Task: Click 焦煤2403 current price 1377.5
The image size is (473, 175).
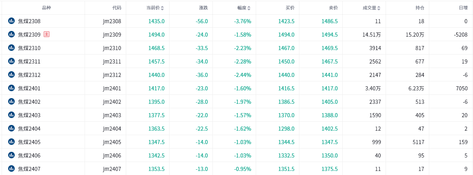Action: [x=156, y=115]
